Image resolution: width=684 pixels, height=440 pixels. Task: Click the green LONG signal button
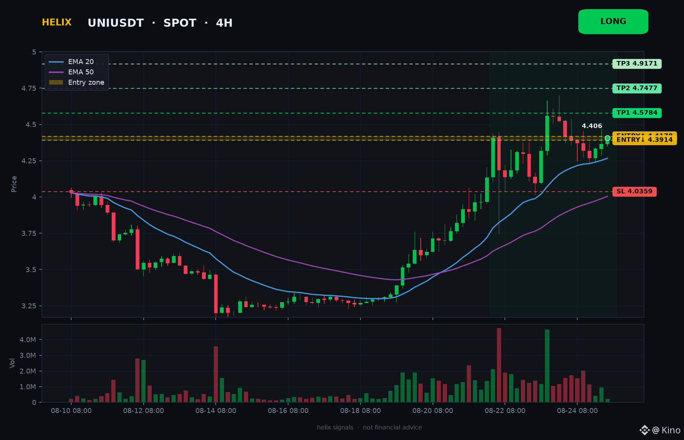point(613,22)
